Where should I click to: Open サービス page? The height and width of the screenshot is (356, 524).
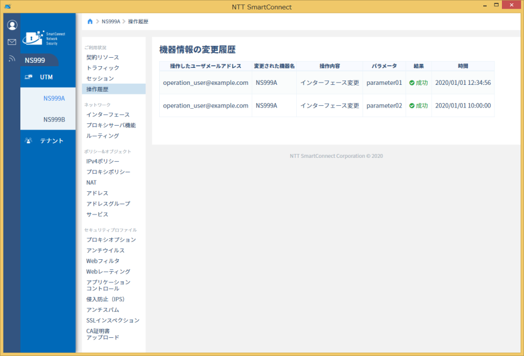coord(97,215)
